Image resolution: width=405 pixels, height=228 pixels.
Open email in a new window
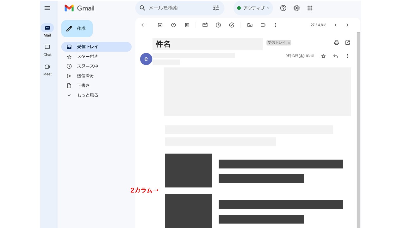click(347, 43)
